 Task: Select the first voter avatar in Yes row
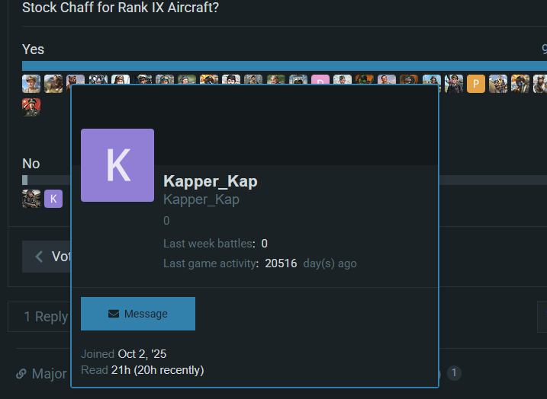click(31, 84)
